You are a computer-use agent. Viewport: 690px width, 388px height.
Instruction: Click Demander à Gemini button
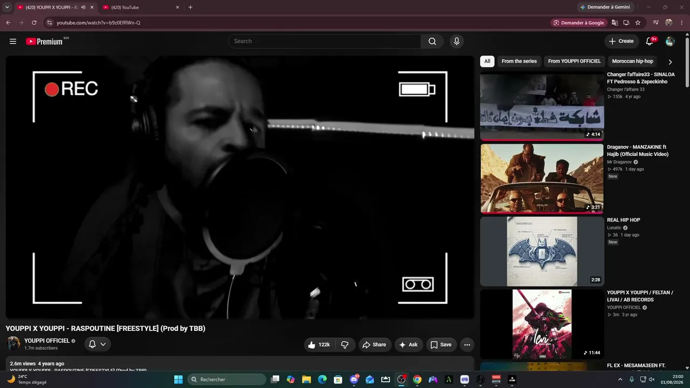[604, 8]
